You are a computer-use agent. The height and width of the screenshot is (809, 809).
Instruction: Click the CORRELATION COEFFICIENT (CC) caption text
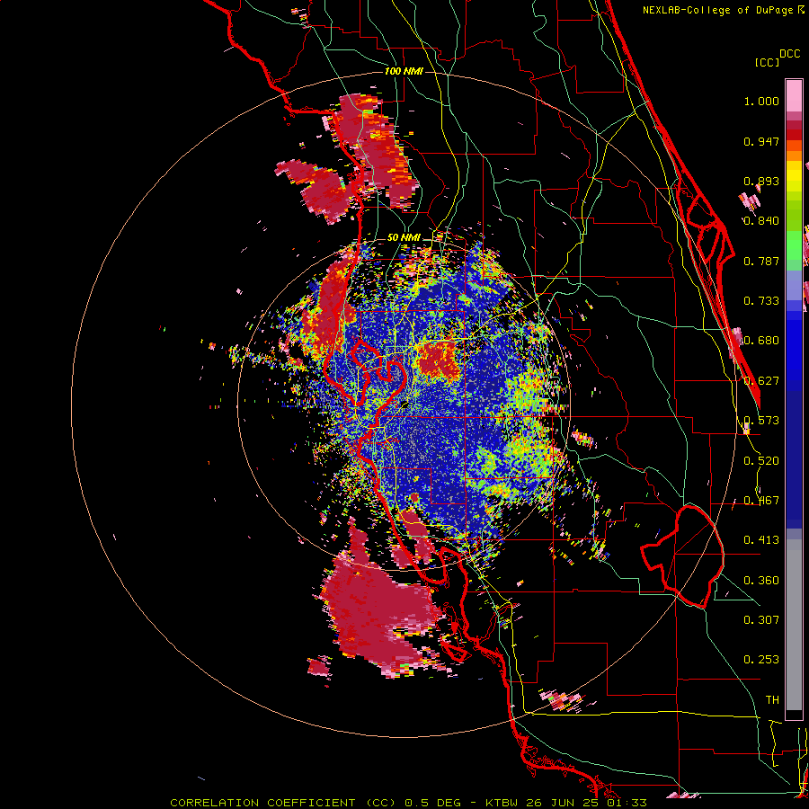(285, 803)
